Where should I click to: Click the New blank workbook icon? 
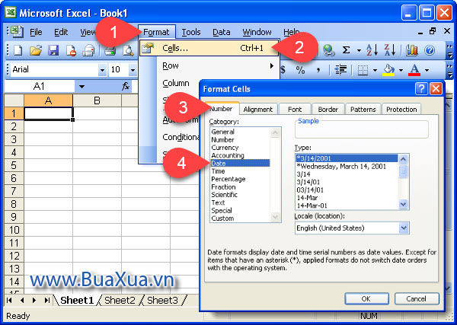(x=18, y=50)
